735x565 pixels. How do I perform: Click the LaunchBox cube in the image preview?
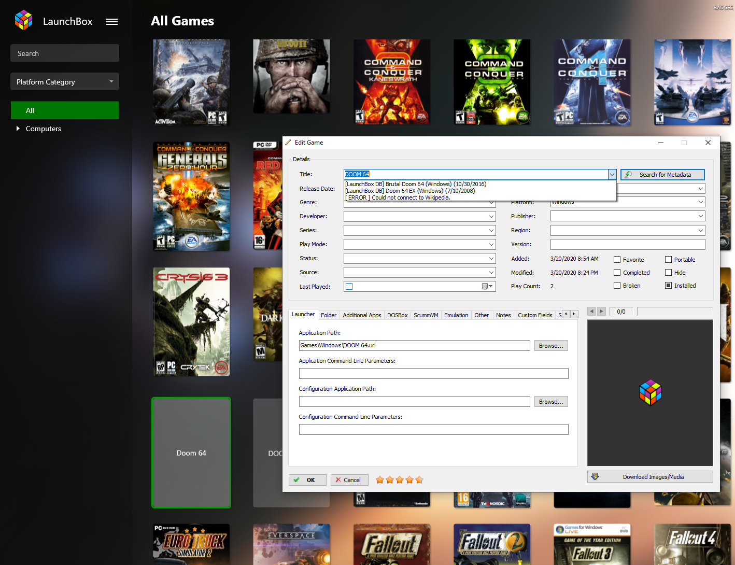pyautogui.click(x=650, y=392)
